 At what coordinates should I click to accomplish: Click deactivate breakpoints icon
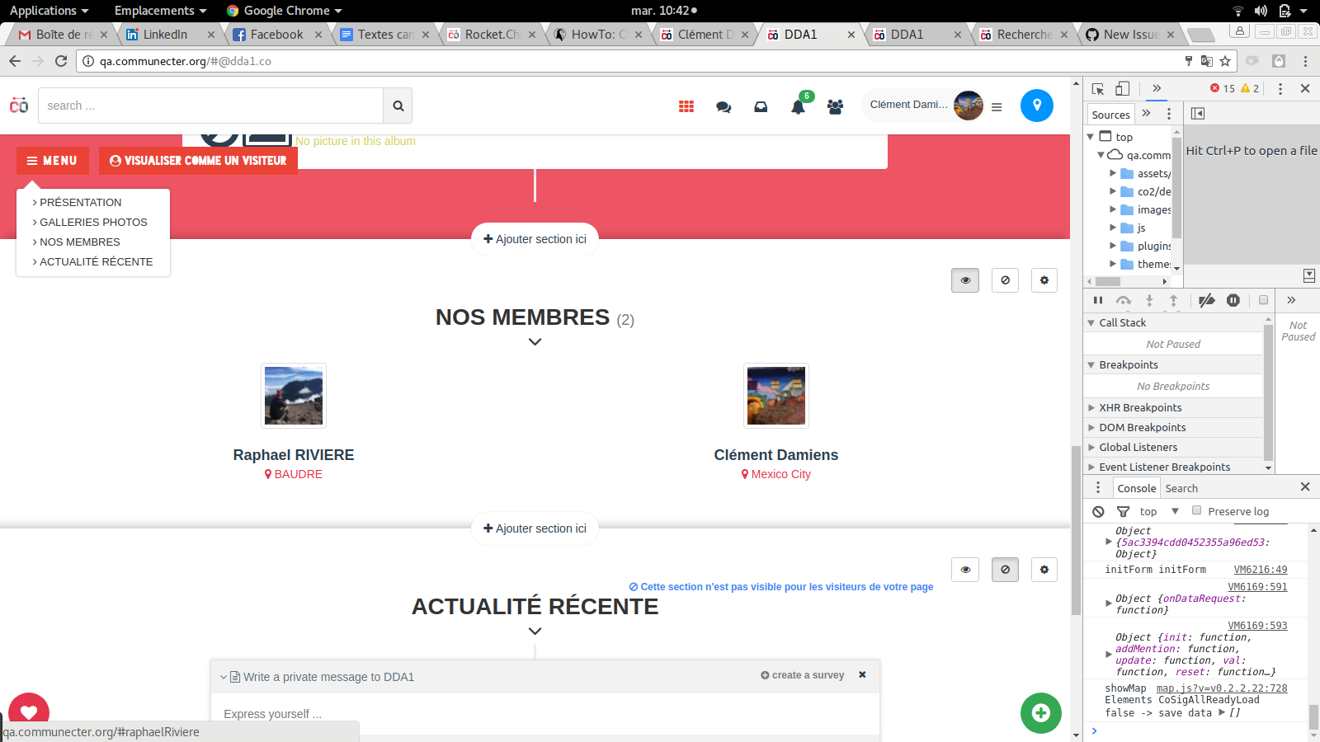[x=1206, y=300]
